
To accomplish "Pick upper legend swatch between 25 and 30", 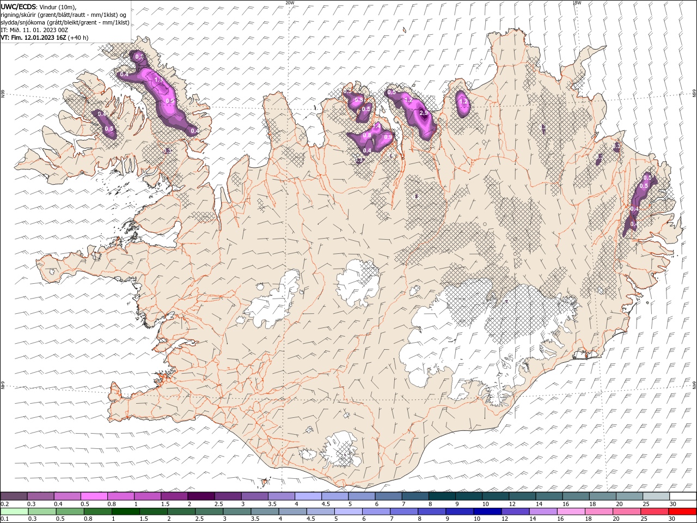I will tap(656, 496).
